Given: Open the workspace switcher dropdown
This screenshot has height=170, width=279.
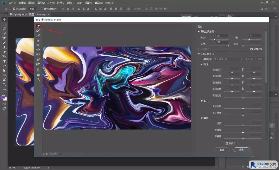Looking at the screenshot, I should coord(268,9).
